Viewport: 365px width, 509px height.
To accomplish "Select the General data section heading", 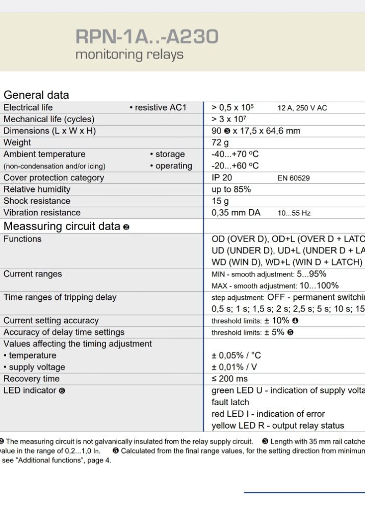I will coord(36,95).
